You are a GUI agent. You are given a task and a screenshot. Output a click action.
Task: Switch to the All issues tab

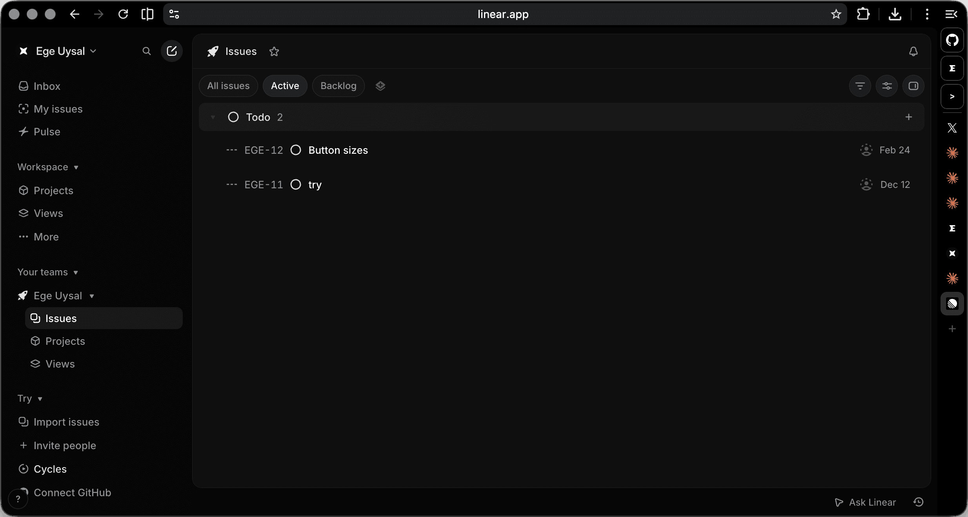coord(228,86)
